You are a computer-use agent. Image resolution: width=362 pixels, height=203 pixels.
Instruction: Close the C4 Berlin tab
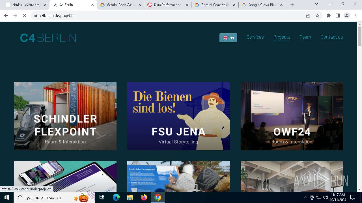pyautogui.click(x=92, y=5)
